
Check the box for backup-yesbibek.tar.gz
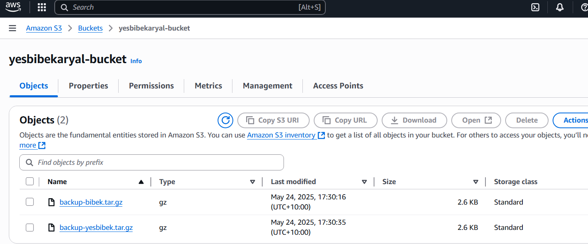click(x=30, y=228)
